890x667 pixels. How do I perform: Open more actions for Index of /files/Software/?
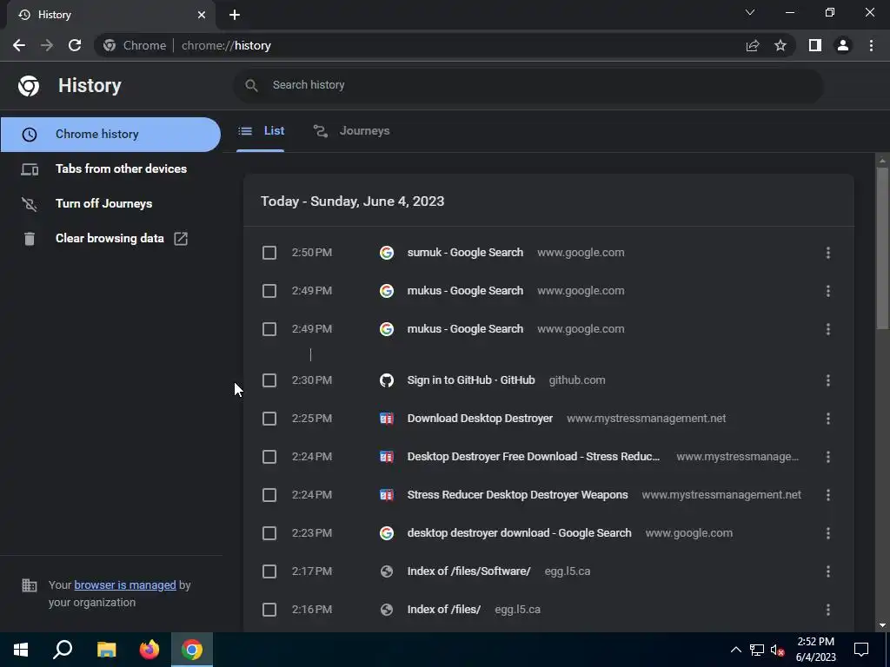tap(828, 571)
